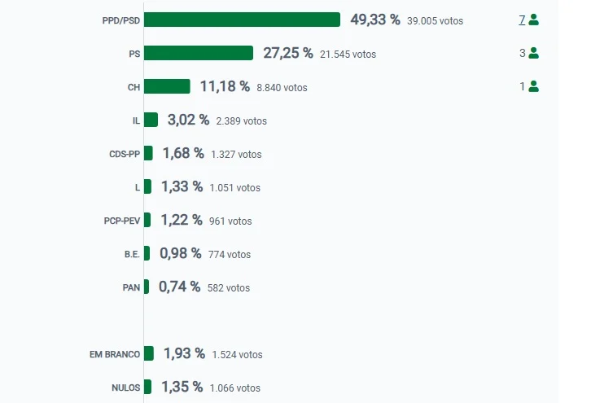Click the CH elected member person icon
This screenshot has height=403, width=591.
[533, 86]
